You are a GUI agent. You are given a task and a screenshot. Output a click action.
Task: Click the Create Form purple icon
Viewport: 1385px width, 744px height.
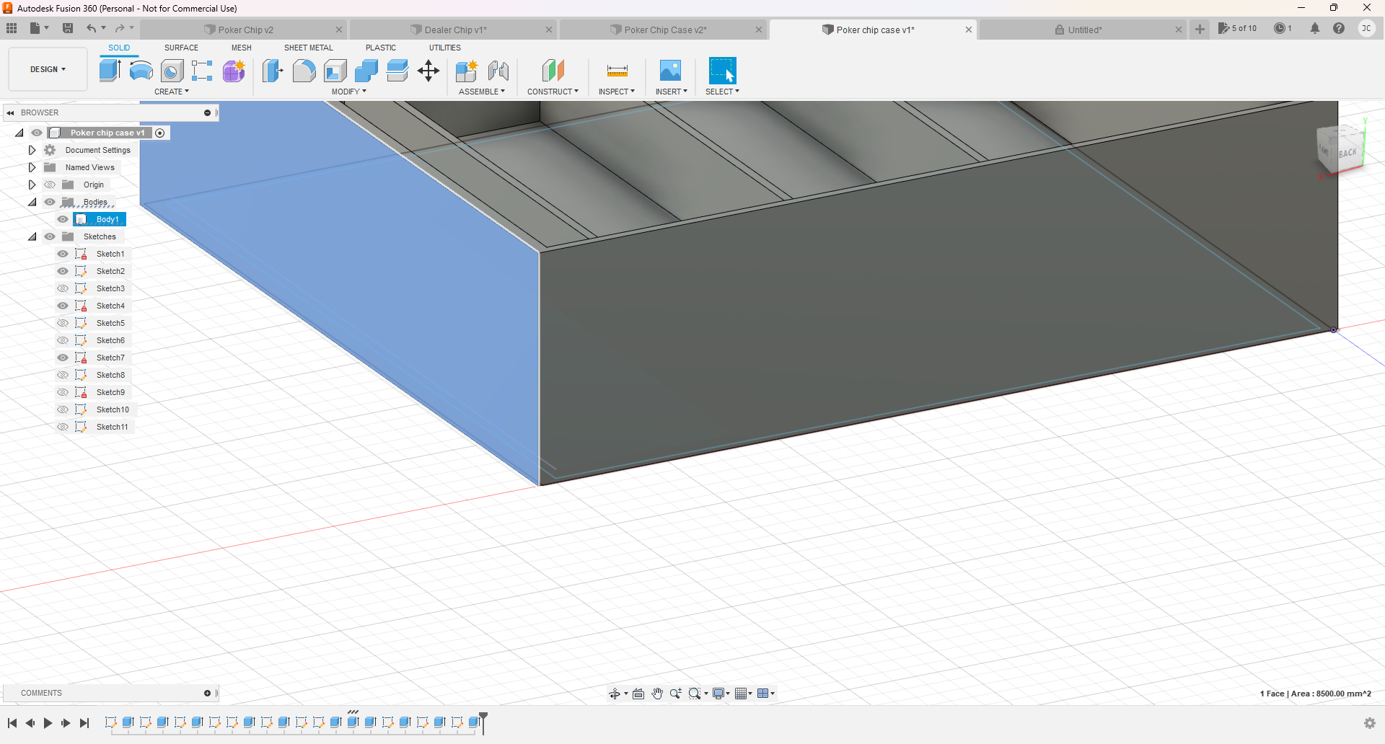(234, 71)
